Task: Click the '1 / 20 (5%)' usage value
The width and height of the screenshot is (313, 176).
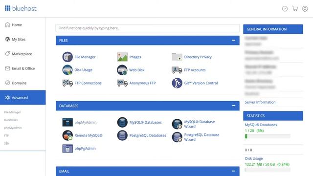Action: click(x=254, y=131)
